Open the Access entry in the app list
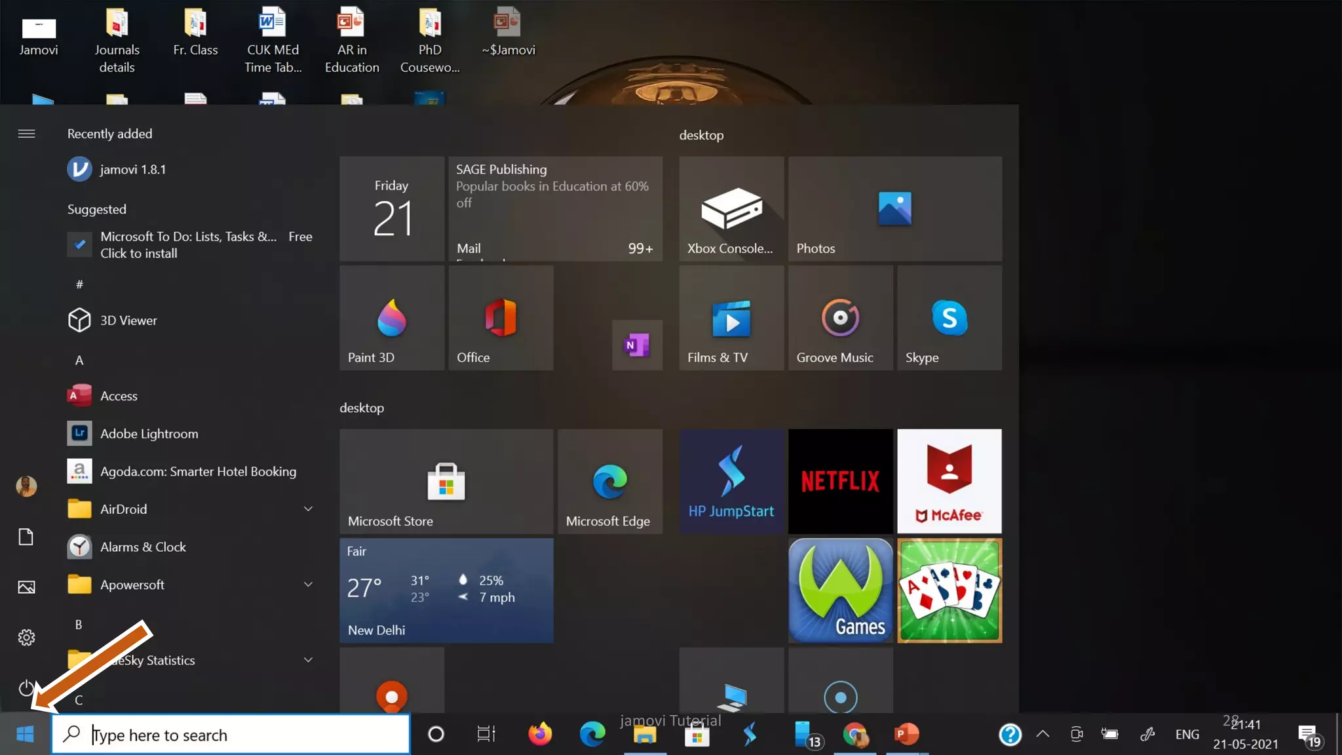Image resolution: width=1342 pixels, height=755 pixels. click(119, 396)
